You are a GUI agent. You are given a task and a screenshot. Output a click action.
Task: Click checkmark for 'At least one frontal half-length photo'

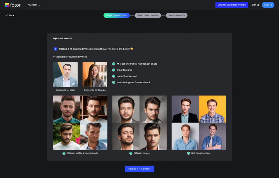114,64
